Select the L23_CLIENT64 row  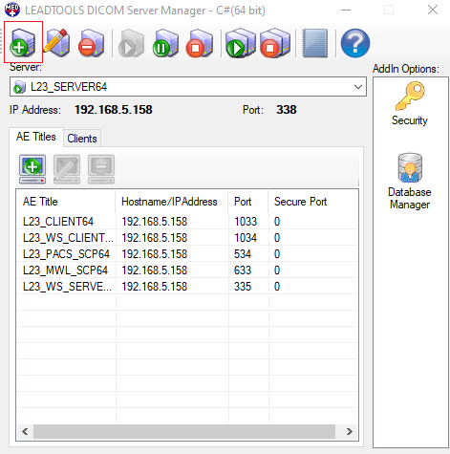(x=187, y=222)
